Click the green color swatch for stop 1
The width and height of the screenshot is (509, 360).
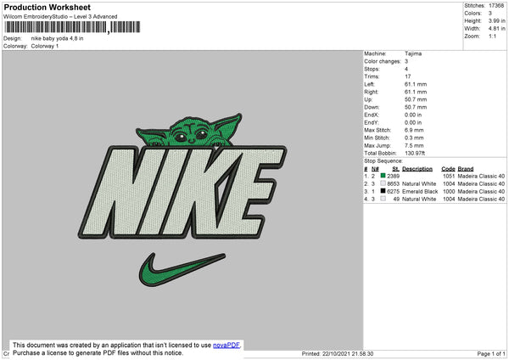tap(383, 176)
